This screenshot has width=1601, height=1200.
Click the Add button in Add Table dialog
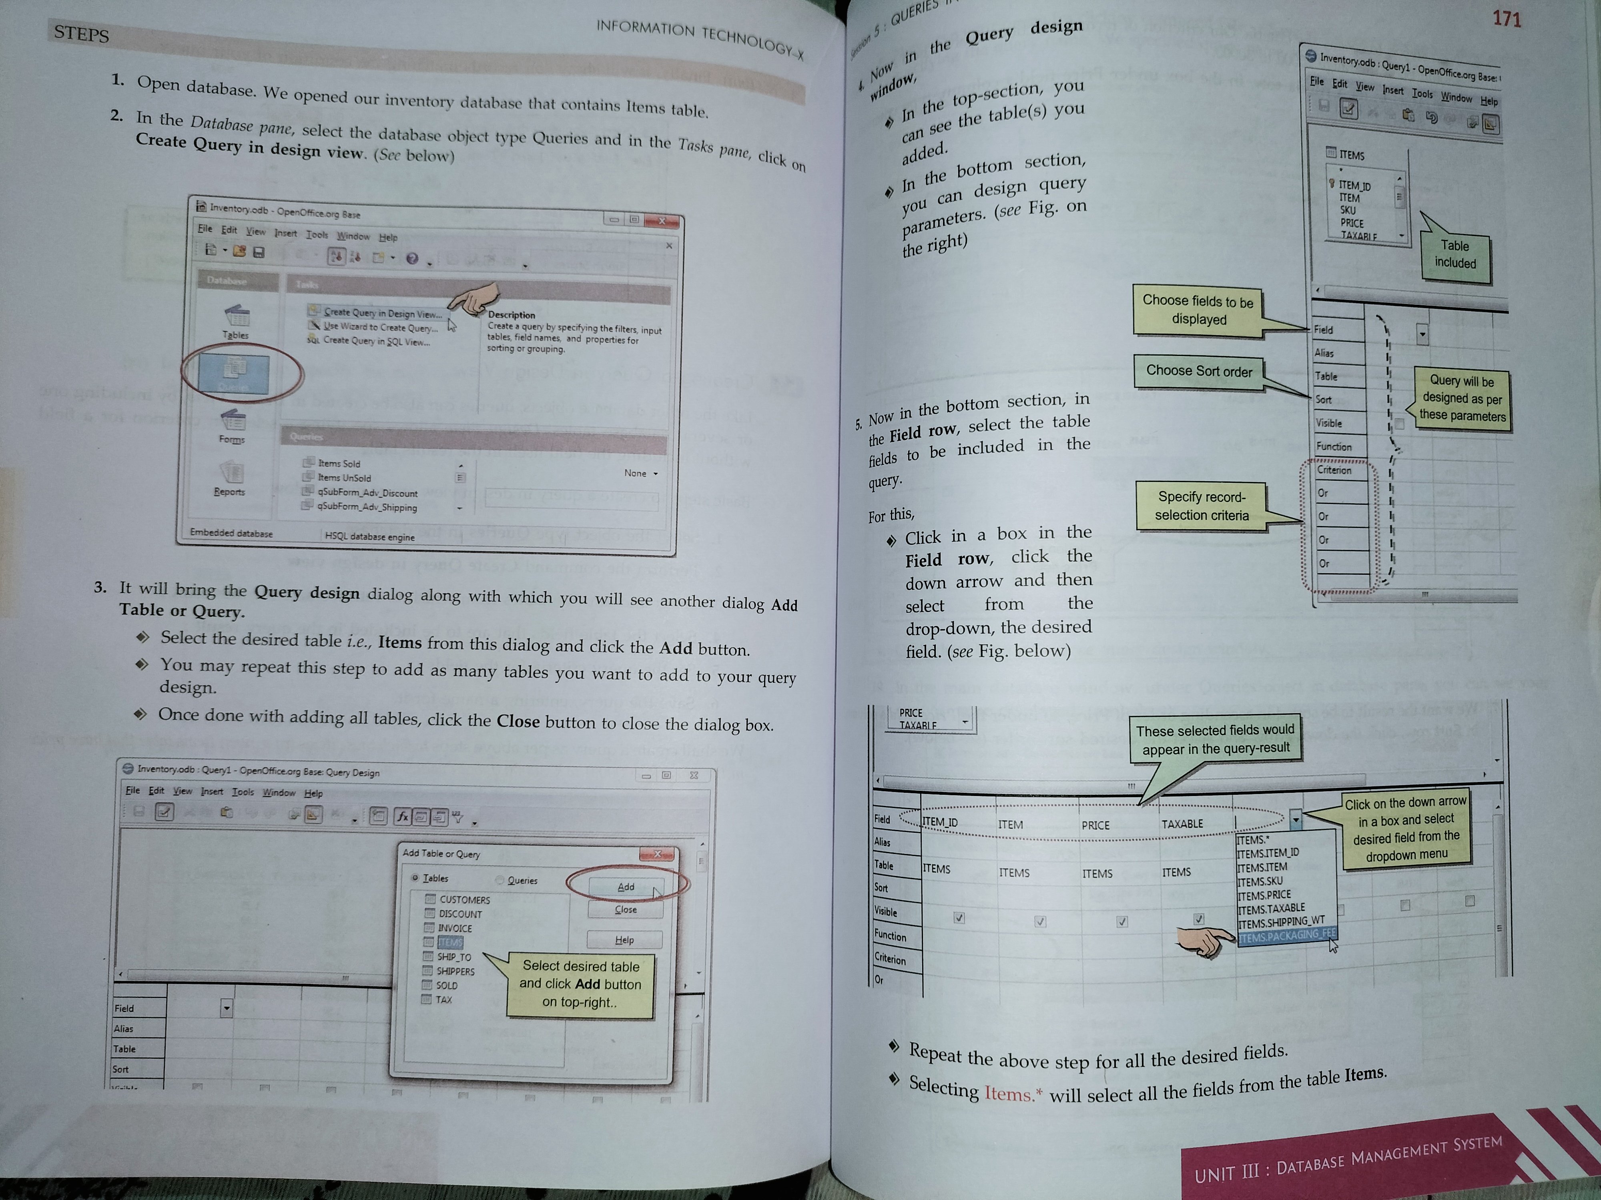[626, 887]
